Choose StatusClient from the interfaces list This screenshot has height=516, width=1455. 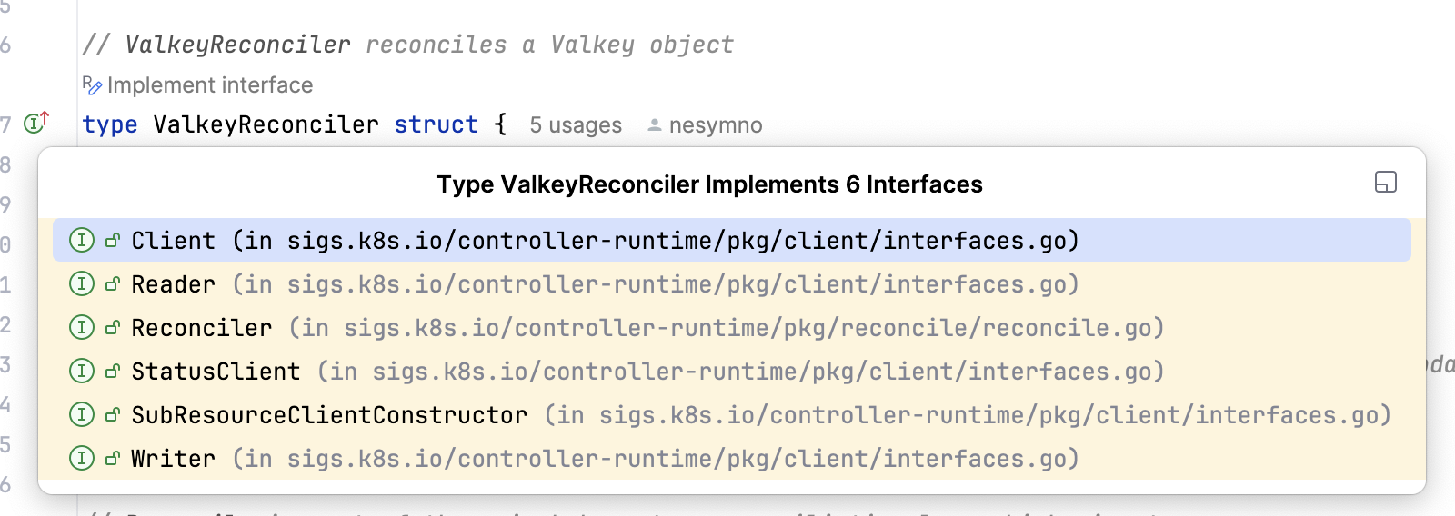pos(732,372)
